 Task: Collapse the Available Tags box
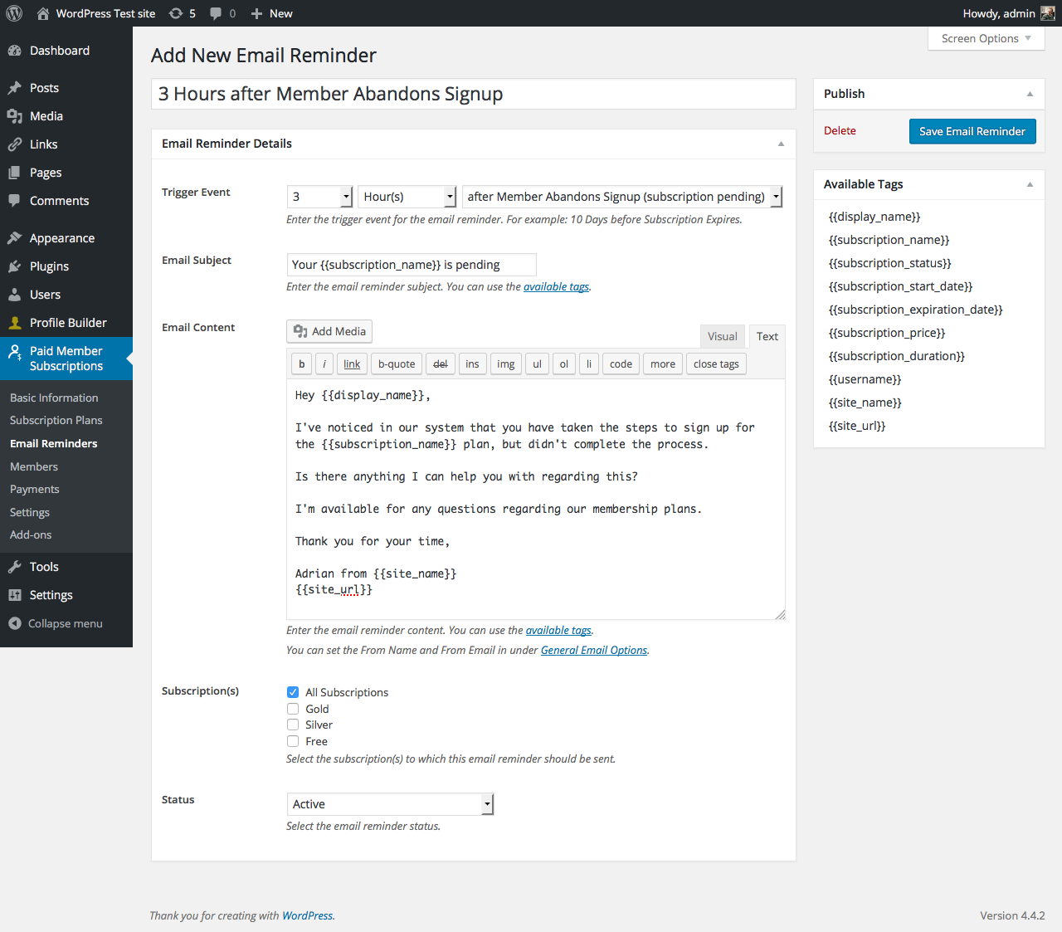[x=1030, y=184]
